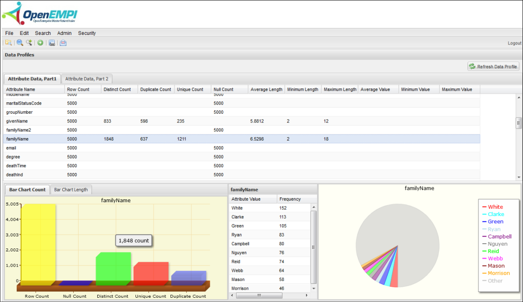Click Average Length column header
Viewport: 523px width, 302px height.
tap(266, 89)
